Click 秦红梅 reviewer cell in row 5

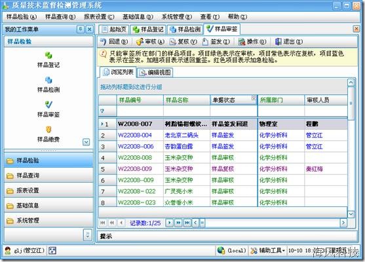pos(326,169)
